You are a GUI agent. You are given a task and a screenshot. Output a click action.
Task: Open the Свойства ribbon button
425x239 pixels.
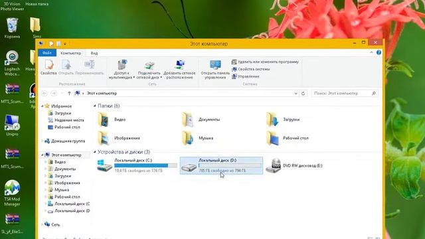[x=48, y=67]
